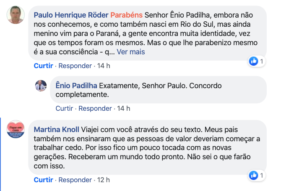Open Ênio Padilha's small profile picture
The width and height of the screenshot is (286, 191).
pyautogui.click(x=41, y=86)
